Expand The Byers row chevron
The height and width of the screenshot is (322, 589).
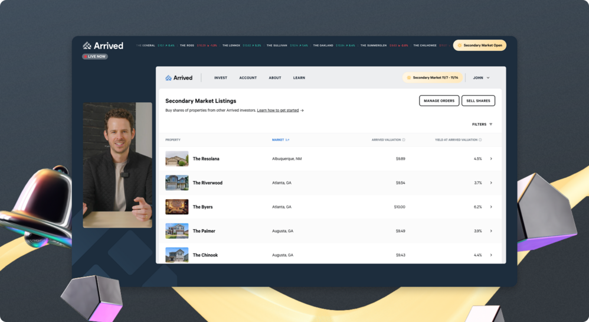(491, 207)
